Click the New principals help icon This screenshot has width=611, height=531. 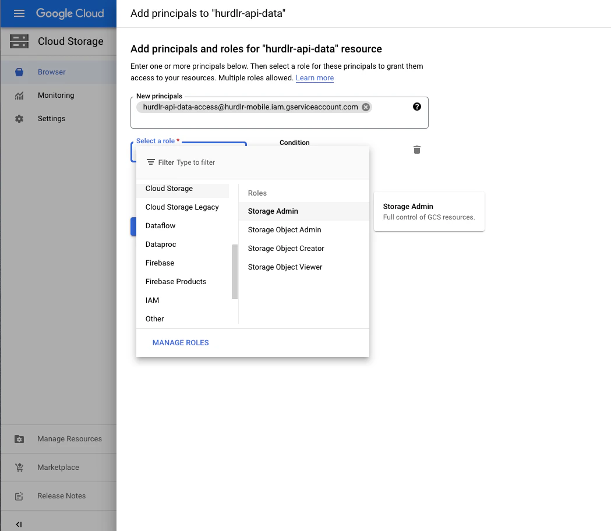(417, 107)
